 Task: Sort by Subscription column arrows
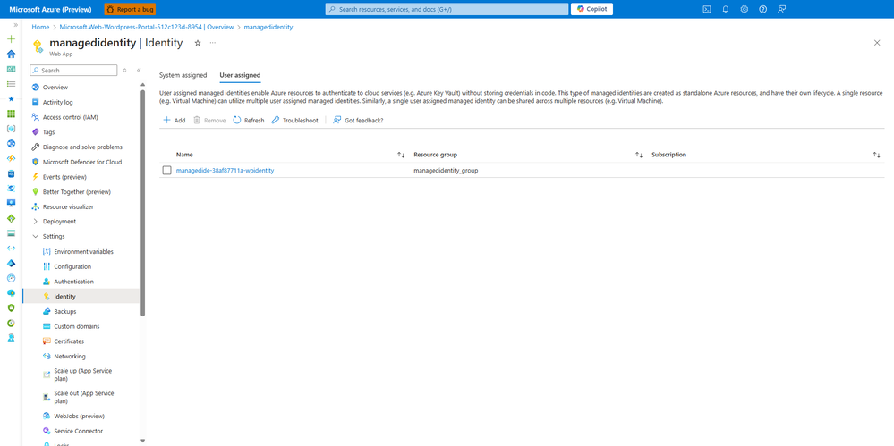click(x=877, y=155)
